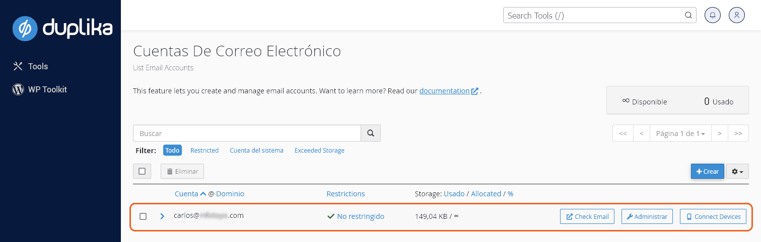Click the magnifier search button beside Buscar

click(x=371, y=134)
